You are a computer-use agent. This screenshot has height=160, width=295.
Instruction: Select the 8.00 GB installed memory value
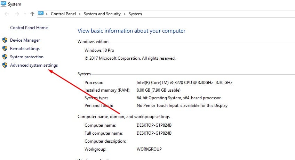[159, 90]
